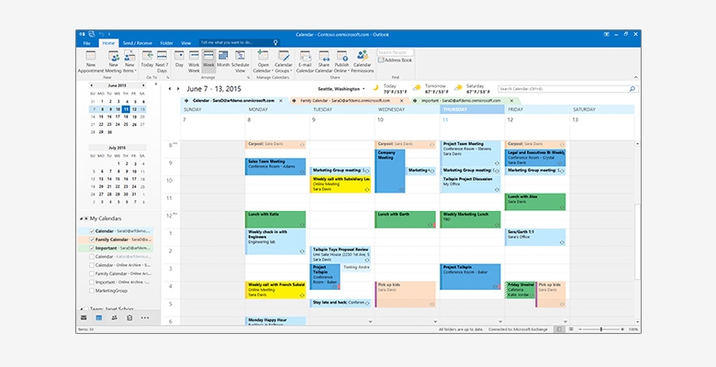The width and height of the screenshot is (716, 367).
Task: Open the Address Book
Action: point(395,60)
